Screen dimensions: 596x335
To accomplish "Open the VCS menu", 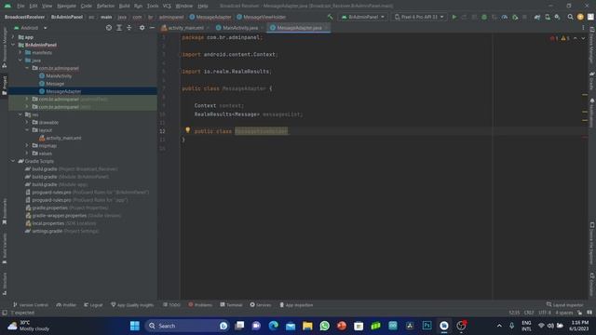I will click(x=167, y=6).
